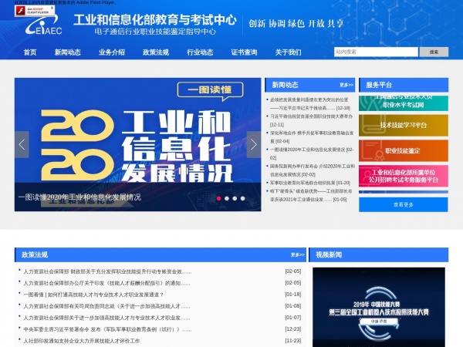This screenshot has height=347, width=463.
Task: Click carousel caption 一图读懂2020年工业和信息化发展情况
Action: (x=79, y=197)
